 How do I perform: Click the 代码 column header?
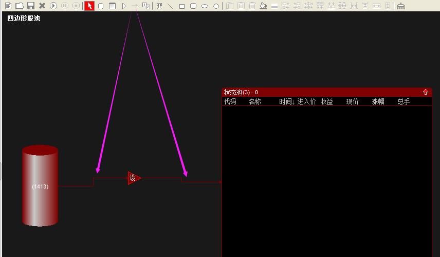click(x=230, y=101)
